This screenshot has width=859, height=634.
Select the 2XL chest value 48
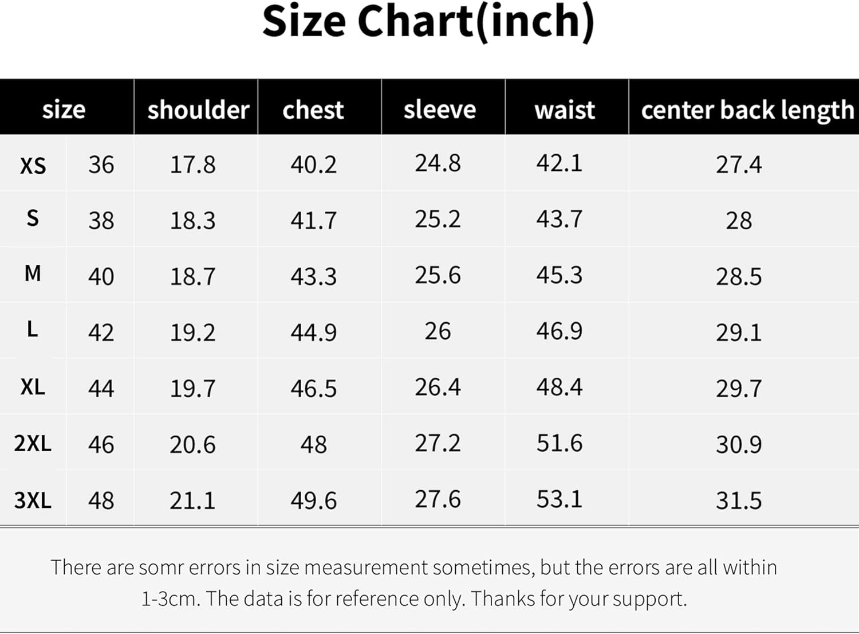(x=314, y=445)
